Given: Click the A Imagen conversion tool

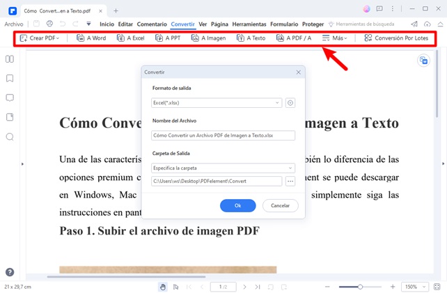Looking at the screenshot, I should click(x=208, y=38).
